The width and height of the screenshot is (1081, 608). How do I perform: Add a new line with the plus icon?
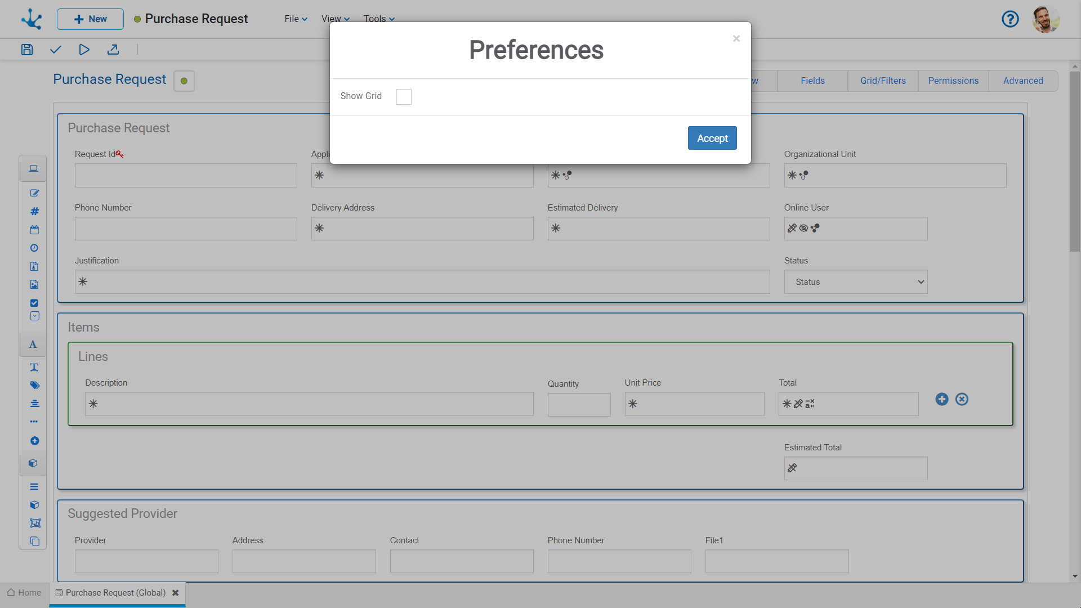point(942,399)
